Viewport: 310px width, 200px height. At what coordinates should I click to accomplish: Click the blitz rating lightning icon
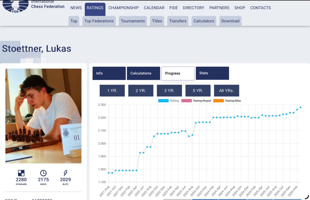click(x=65, y=173)
